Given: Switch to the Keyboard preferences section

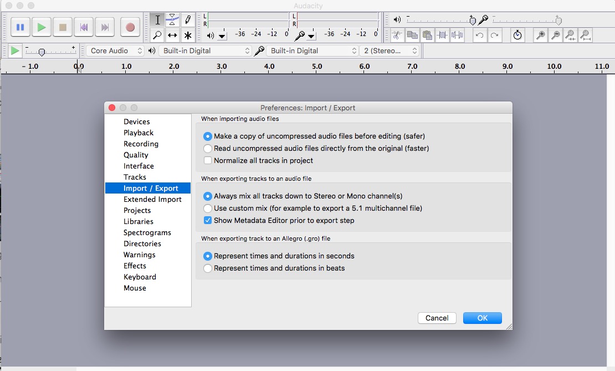Looking at the screenshot, I should (x=140, y=277).
